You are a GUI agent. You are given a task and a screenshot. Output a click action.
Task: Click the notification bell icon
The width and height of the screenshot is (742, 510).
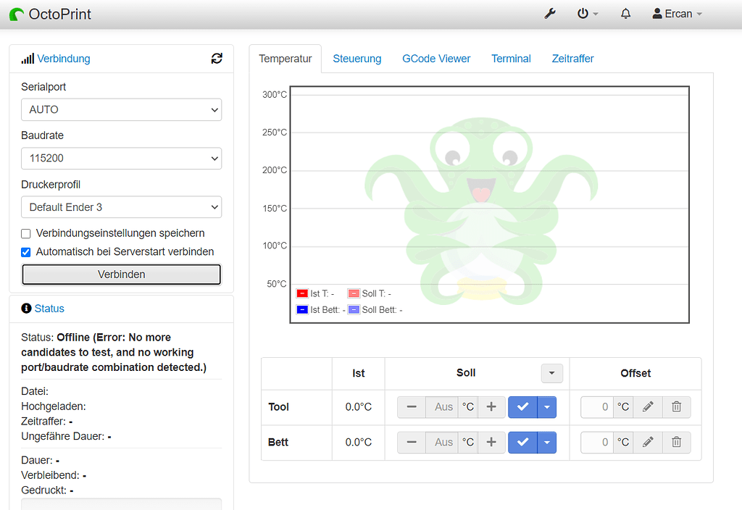pyautogui.click(x=626, y=14)
